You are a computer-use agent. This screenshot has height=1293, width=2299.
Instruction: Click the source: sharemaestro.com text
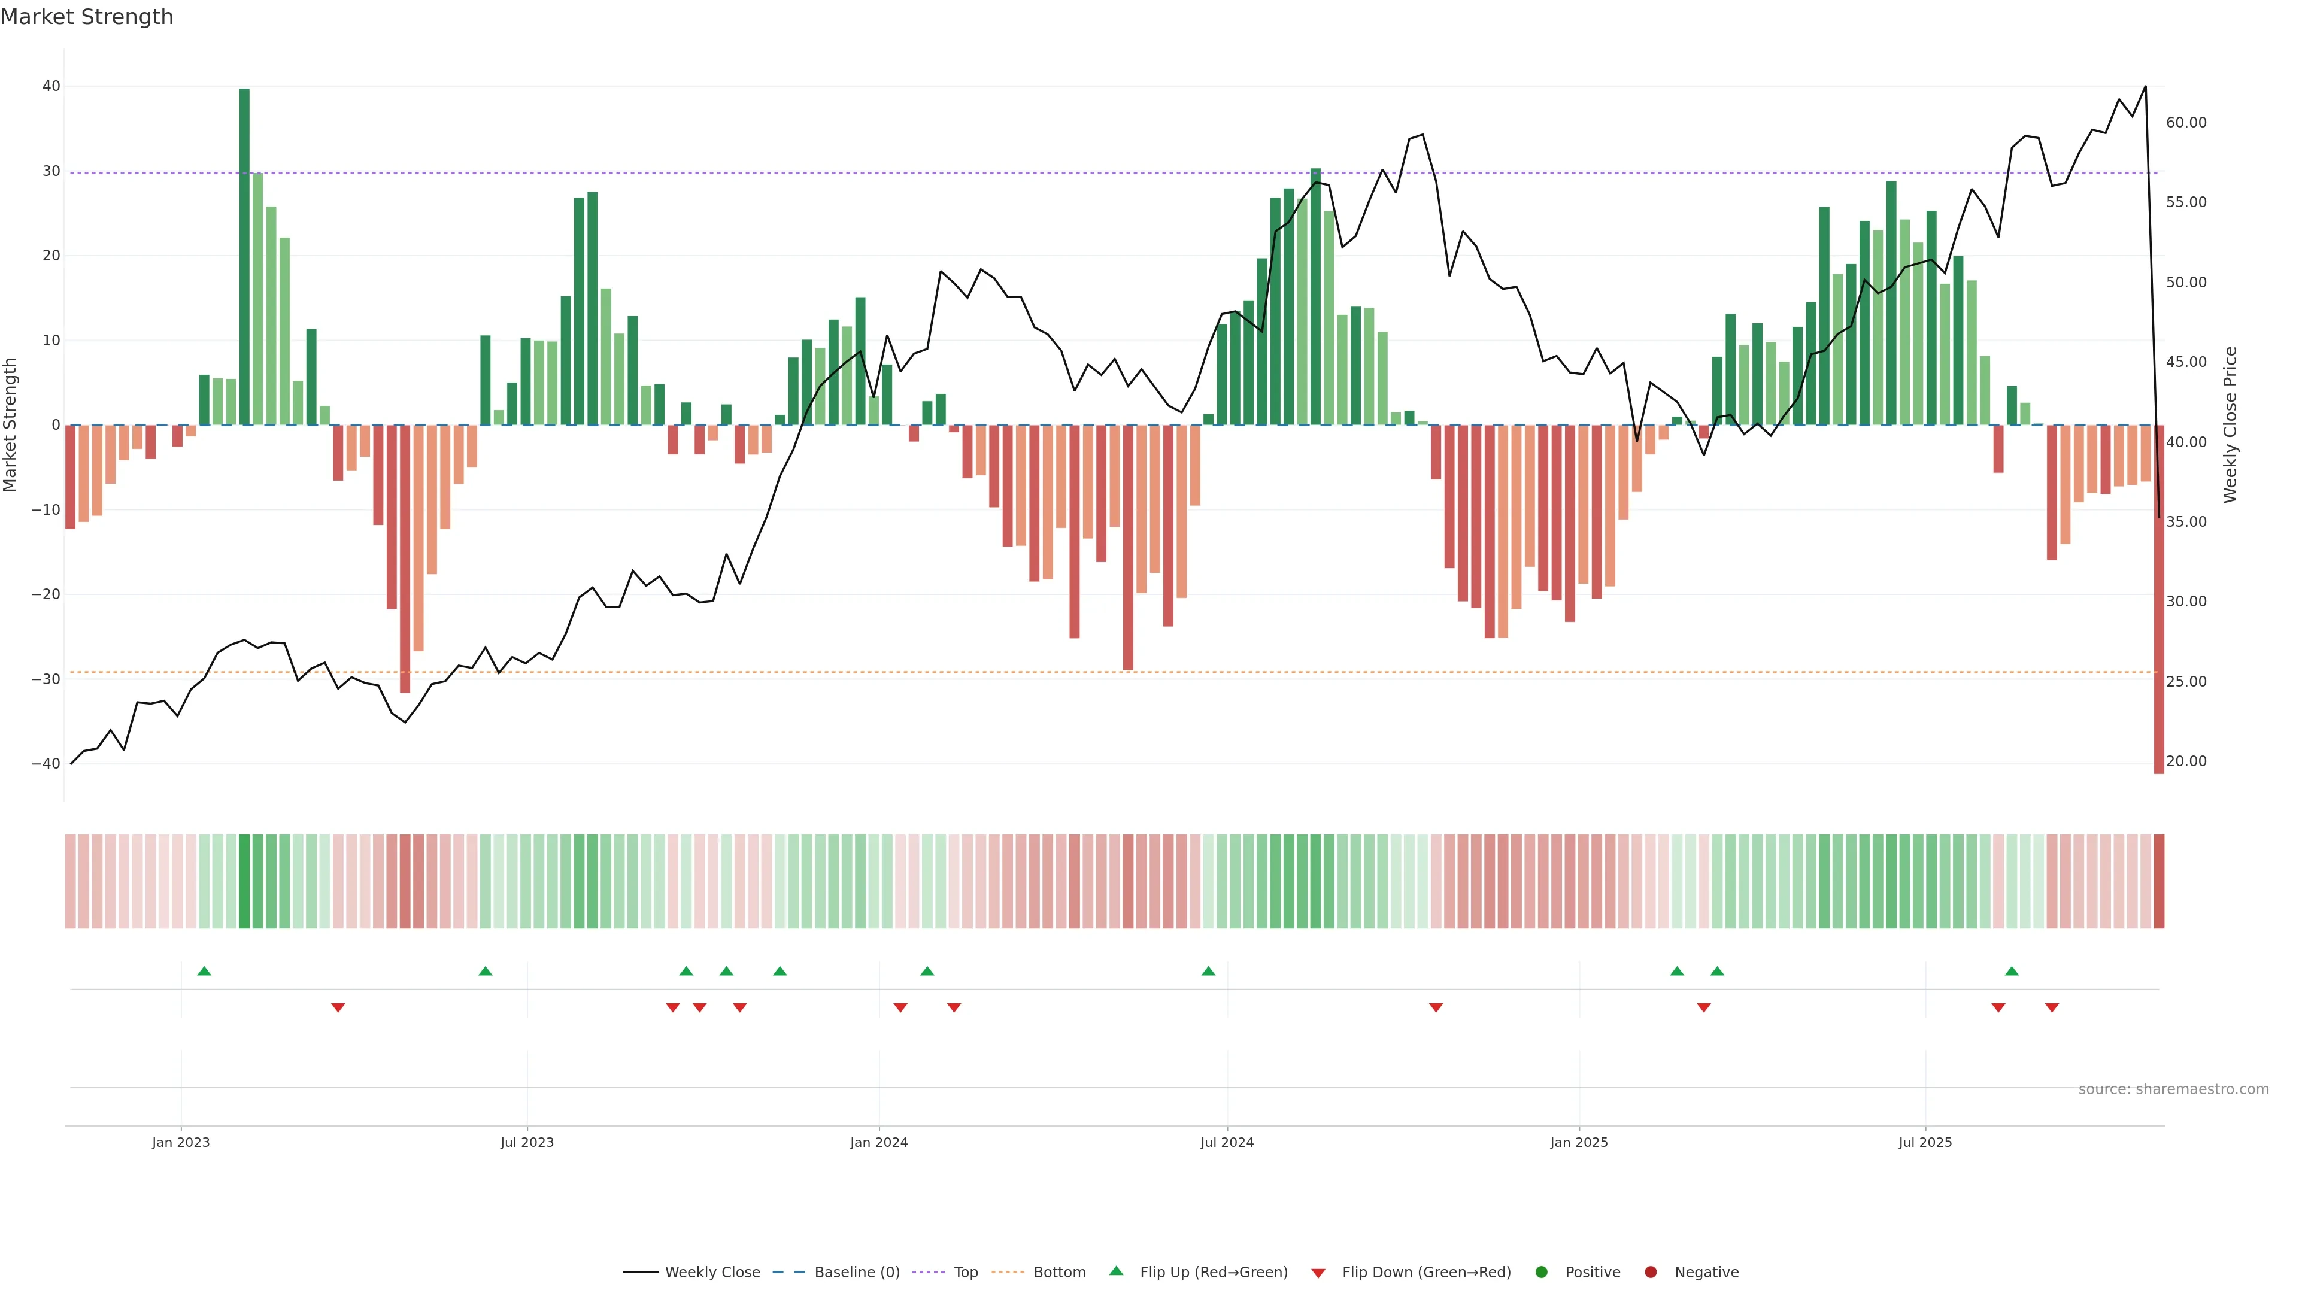(2173, 1089)
